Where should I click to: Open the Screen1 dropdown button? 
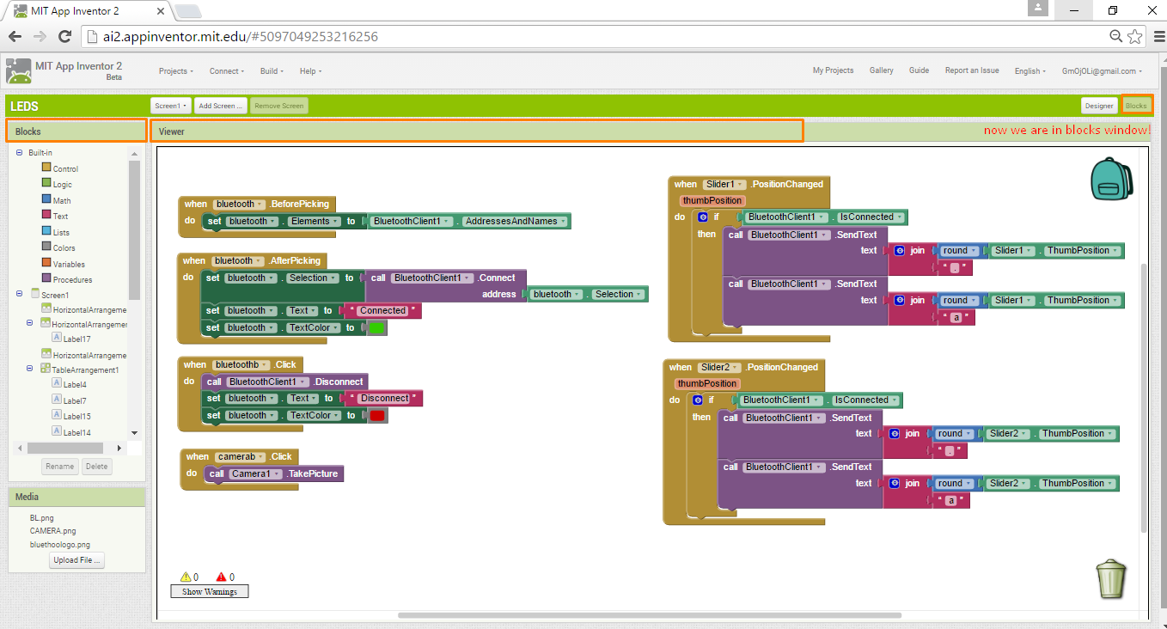pos(171,106)
